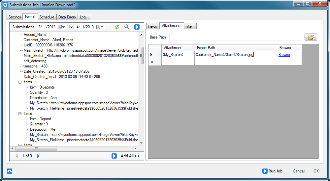Open the Fields tab
The height and width of the screenshot is (181, 330).
click(x=152, y=26)
